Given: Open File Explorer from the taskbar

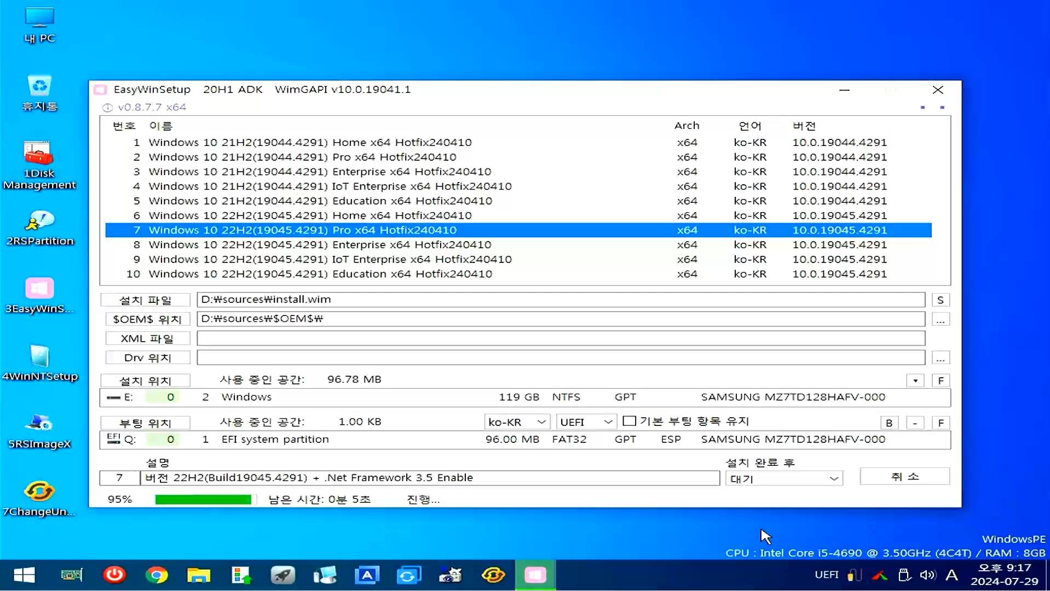Looking at the screenshot, I should point(199,575).
